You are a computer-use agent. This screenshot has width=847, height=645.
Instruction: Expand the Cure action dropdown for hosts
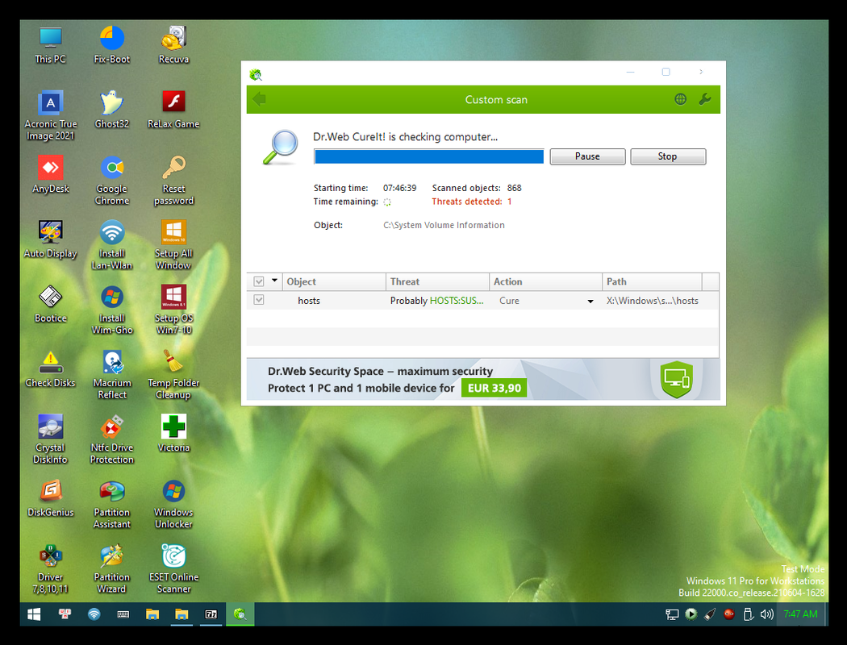tap(590, 302)
